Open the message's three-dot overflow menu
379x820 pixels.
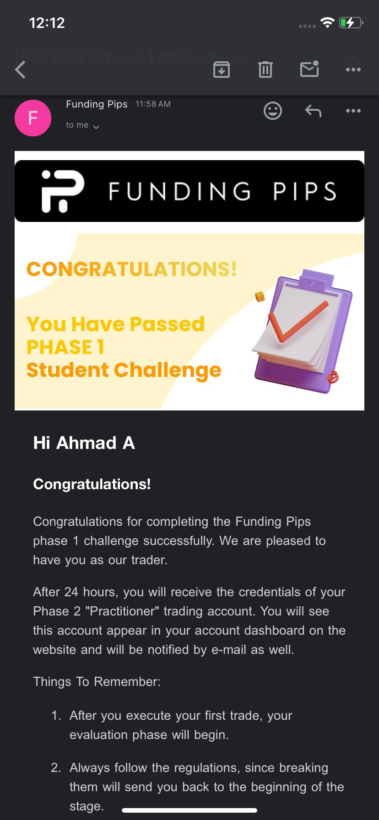point(353,111)
